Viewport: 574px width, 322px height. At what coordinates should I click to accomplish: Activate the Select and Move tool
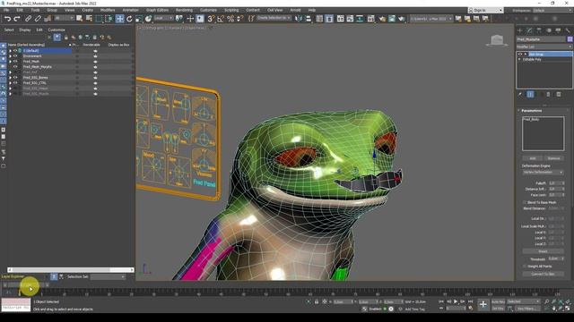(x=119, y=19)
